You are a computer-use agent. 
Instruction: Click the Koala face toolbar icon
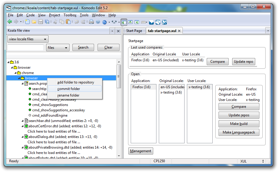click(x=114, y=22)
